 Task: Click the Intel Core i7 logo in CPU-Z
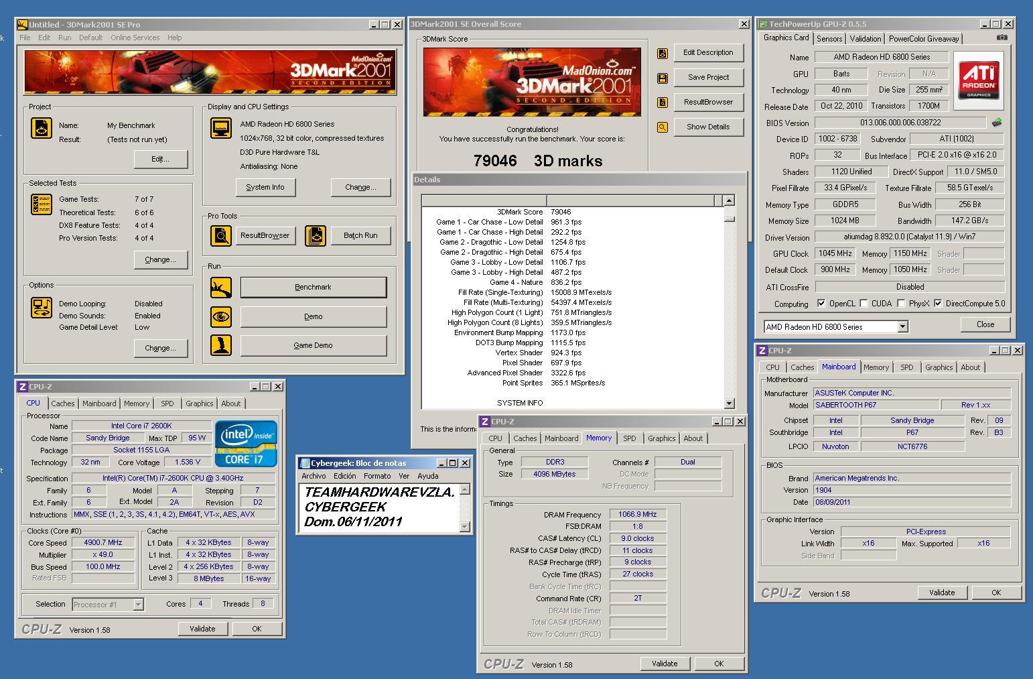[x=246, y=444]
